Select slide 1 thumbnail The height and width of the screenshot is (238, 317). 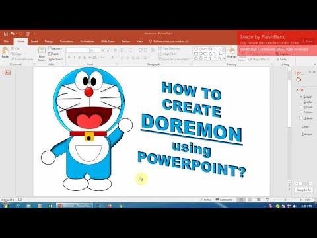tap(7, 73)
